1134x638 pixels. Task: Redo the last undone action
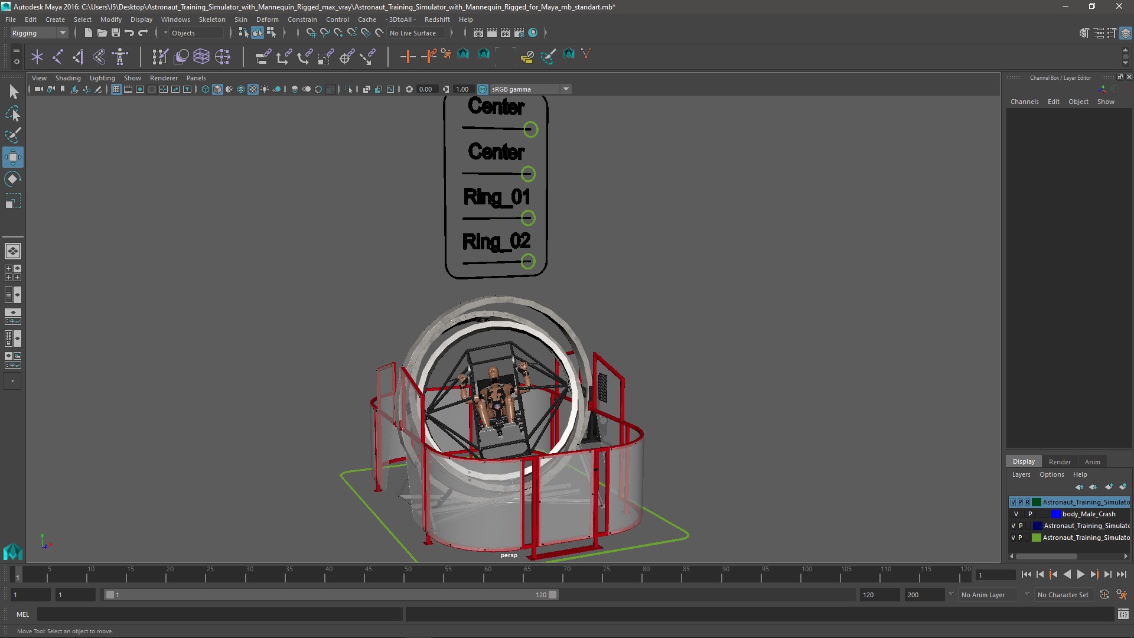click(143, 33)
